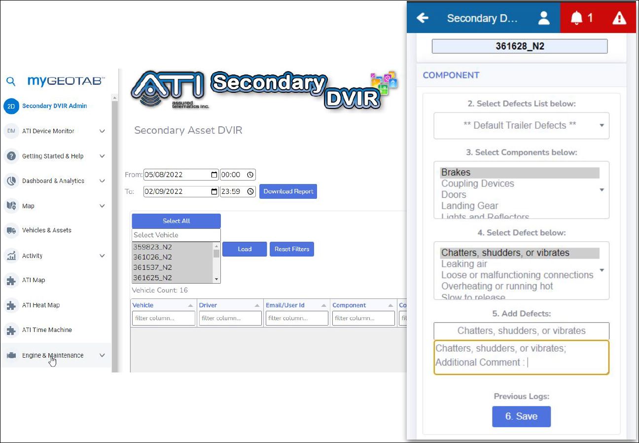
Task: Sort by the Component column header
Action: pyautogui.click(x=363, y=305)
